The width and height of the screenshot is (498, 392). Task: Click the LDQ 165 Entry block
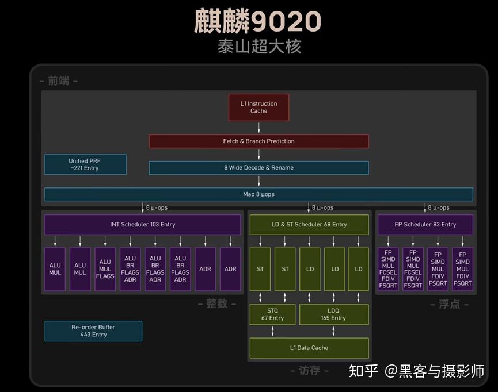(x=334, y=314)
